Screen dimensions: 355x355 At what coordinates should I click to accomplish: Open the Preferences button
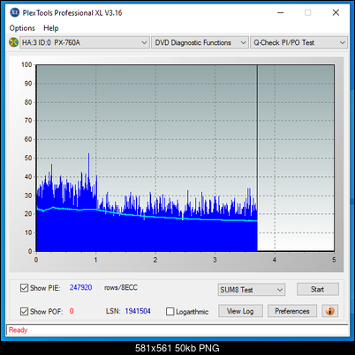tap(292, 311)
